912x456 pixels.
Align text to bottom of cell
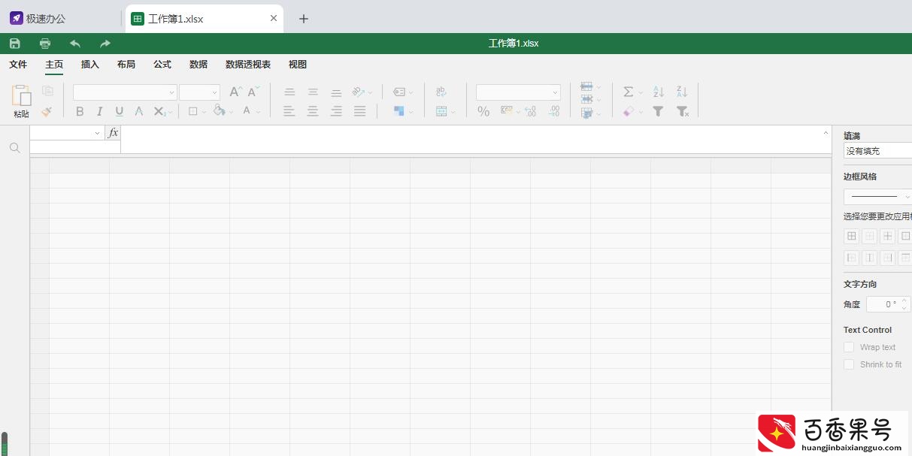[x=336, y=92]
